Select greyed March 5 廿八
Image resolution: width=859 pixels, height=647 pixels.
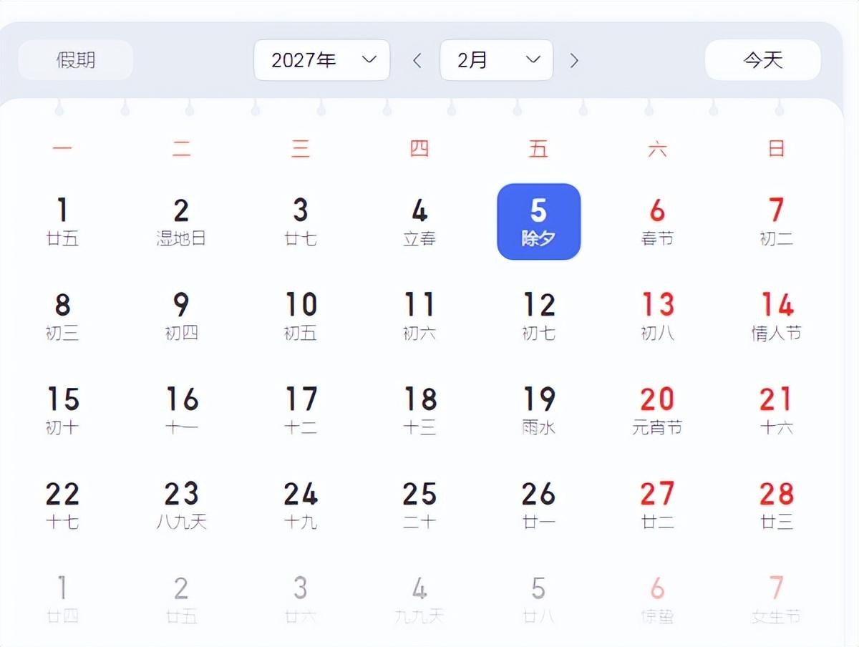(x=538, y=600)
